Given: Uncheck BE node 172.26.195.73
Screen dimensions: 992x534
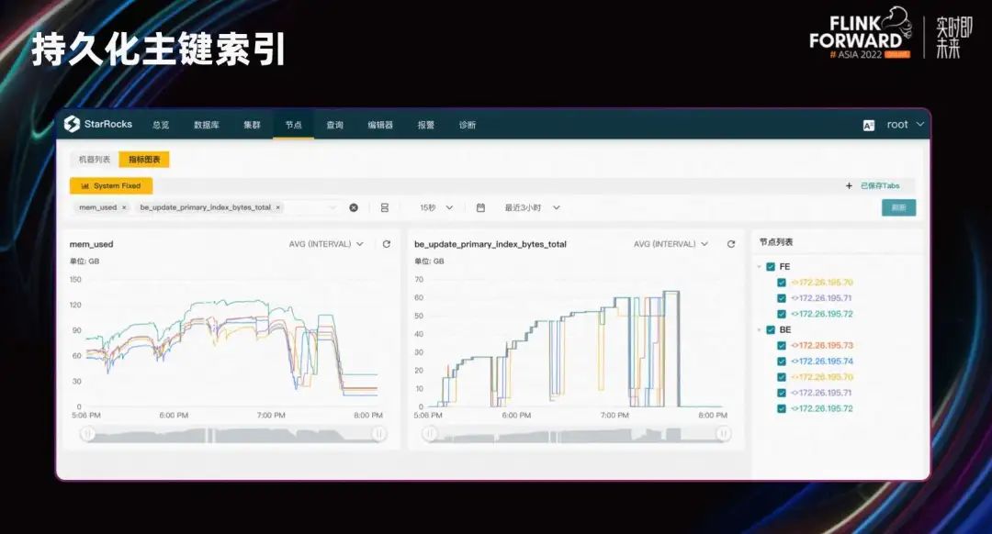Looking at the screenshot, I should (x=782, y=346).
